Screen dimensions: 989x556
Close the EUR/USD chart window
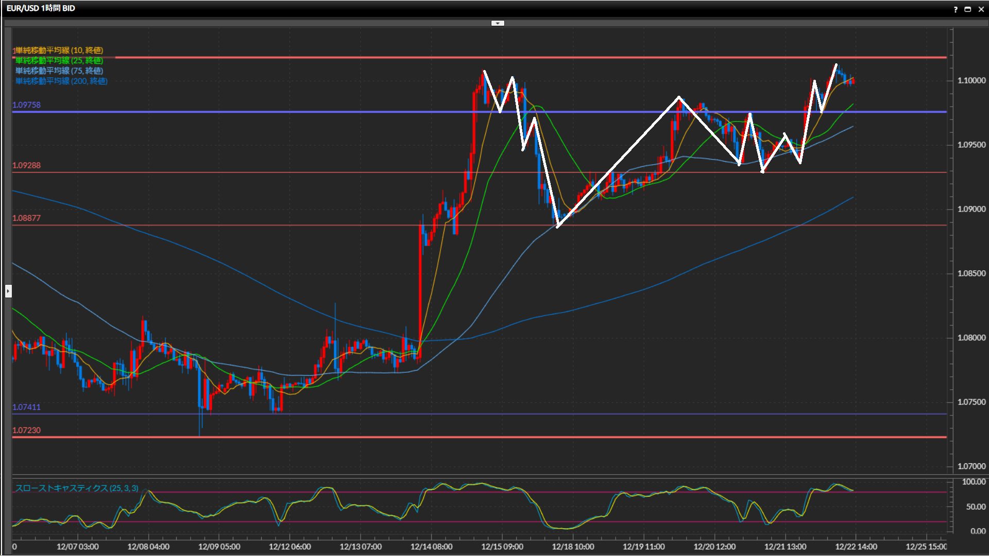pyautogui.click(x=981, y=9)
